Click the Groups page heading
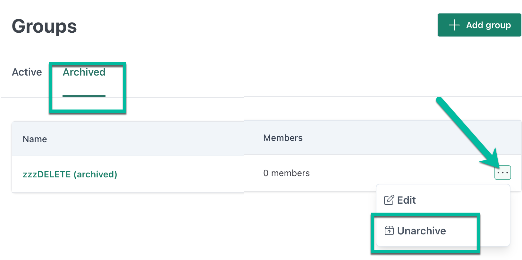 (x=44, y=26)
